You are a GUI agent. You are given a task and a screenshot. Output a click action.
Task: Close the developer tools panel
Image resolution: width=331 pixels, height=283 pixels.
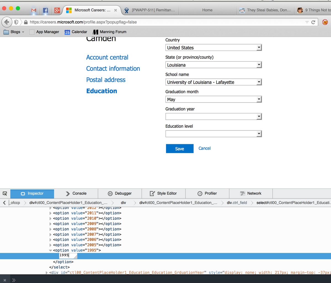[5, 280]
